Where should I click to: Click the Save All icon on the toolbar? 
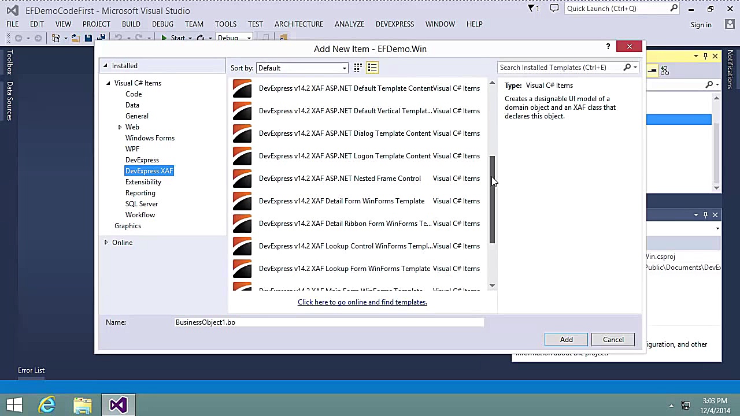(101, 37)
